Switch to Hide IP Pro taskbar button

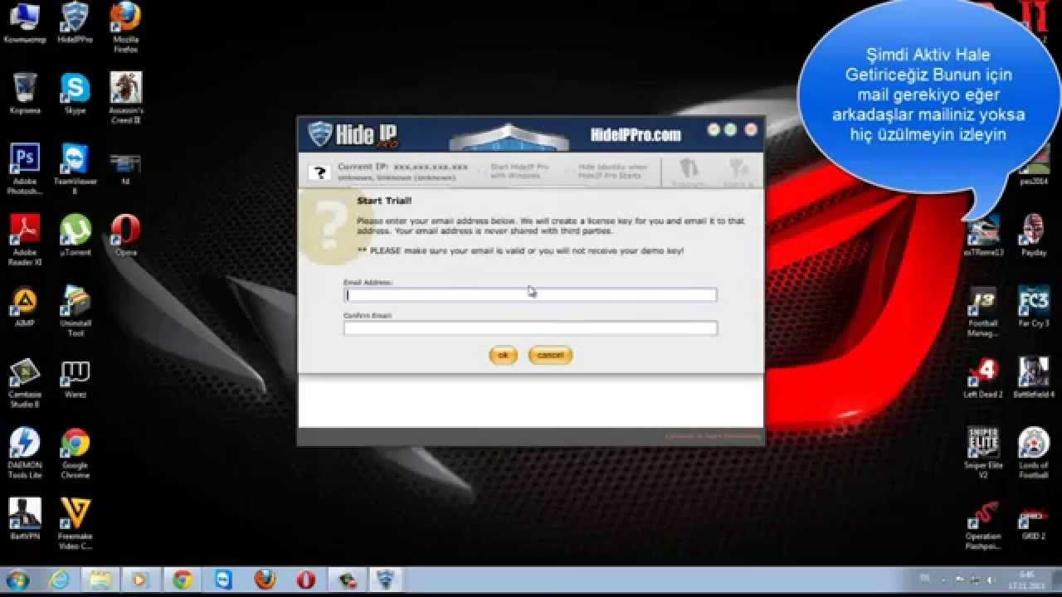coord(385,580)
